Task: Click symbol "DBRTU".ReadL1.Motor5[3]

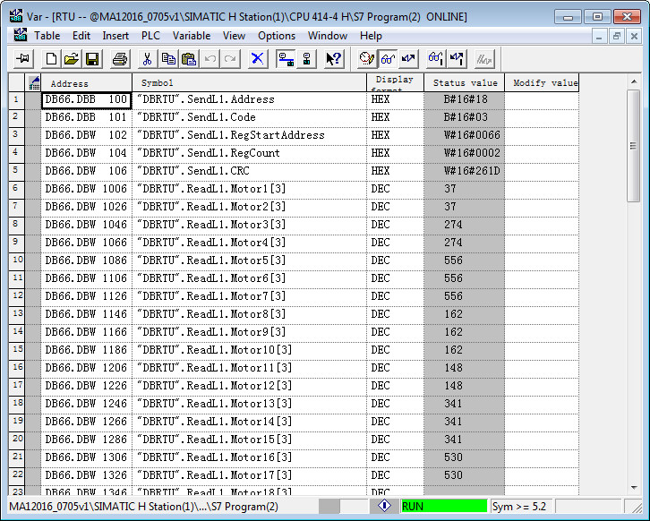Action: tap(211, 260)
